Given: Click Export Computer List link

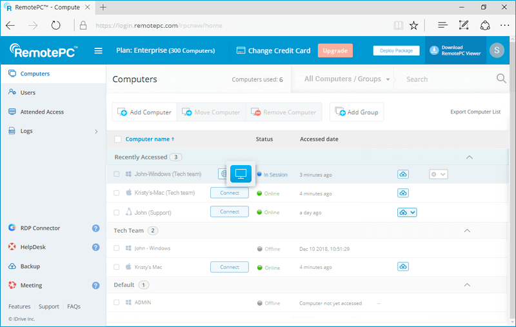Looking at the screenshot, I should [475, 112].
